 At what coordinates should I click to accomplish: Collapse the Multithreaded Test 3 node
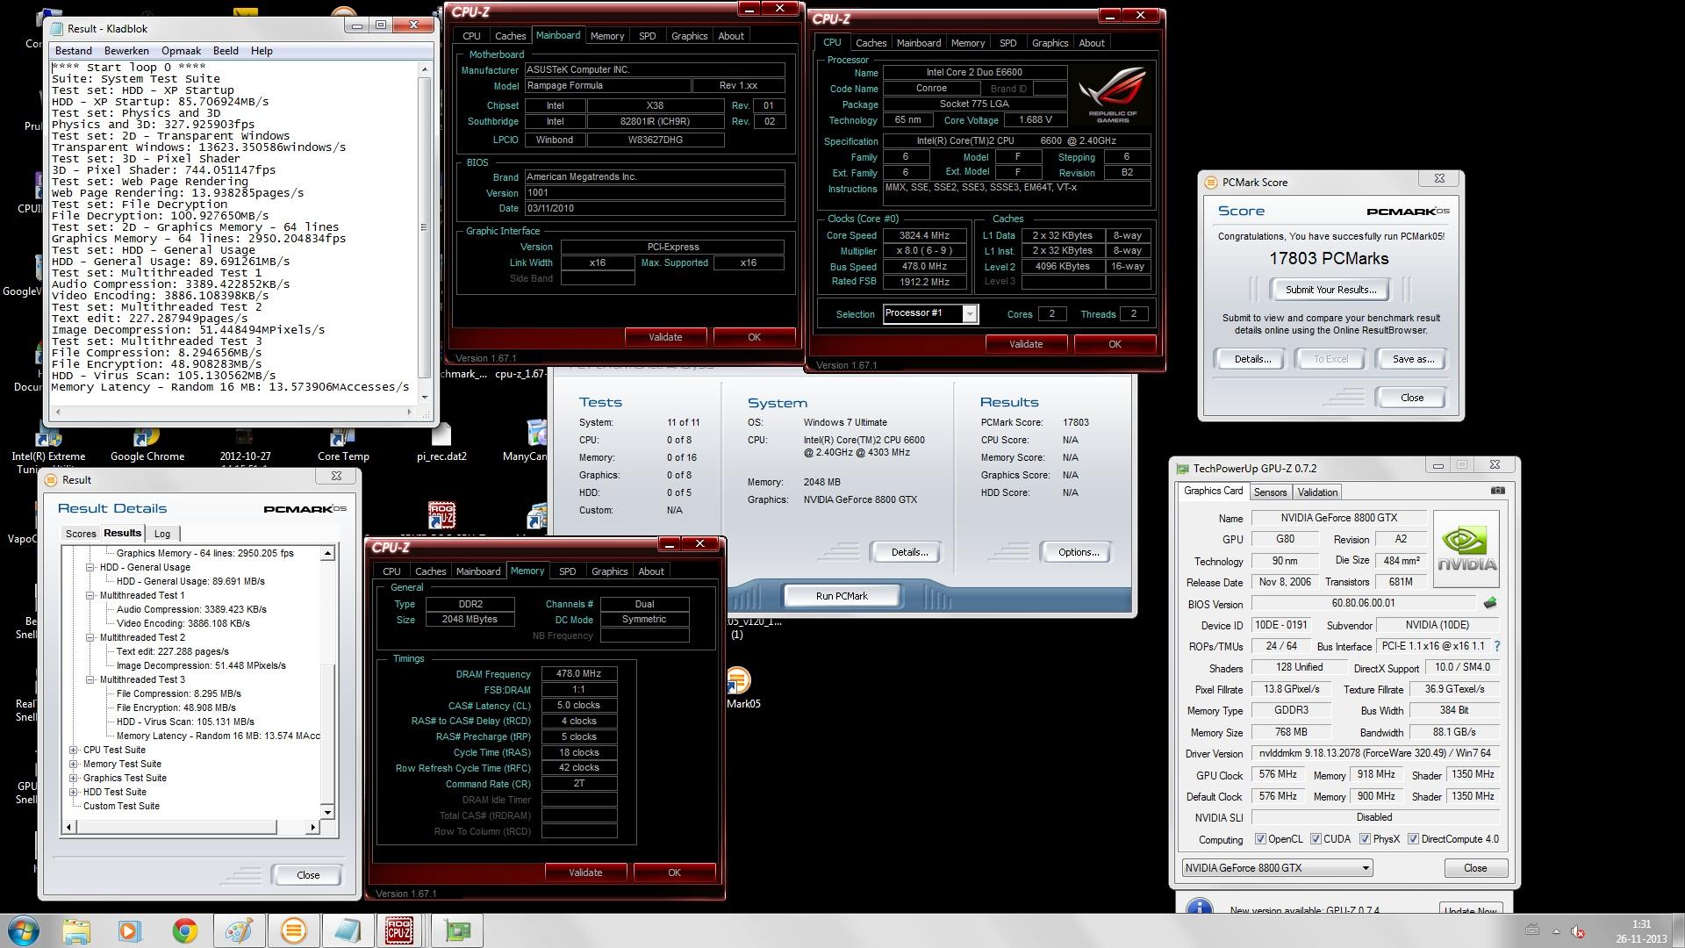click(x=90, y=679)
